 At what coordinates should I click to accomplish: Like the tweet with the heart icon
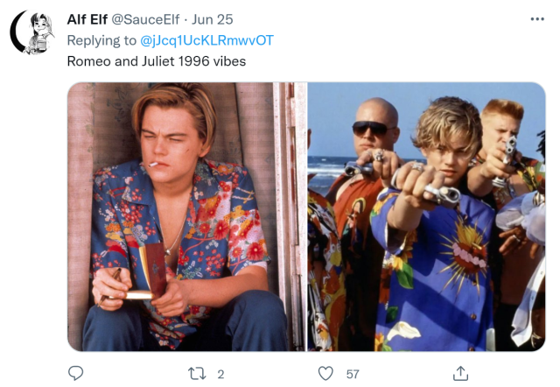(325, 374)
